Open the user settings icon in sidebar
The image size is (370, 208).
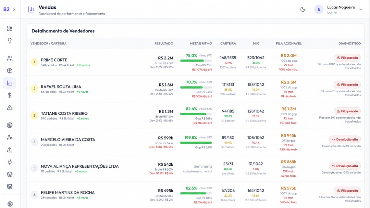tap(10, 137)
